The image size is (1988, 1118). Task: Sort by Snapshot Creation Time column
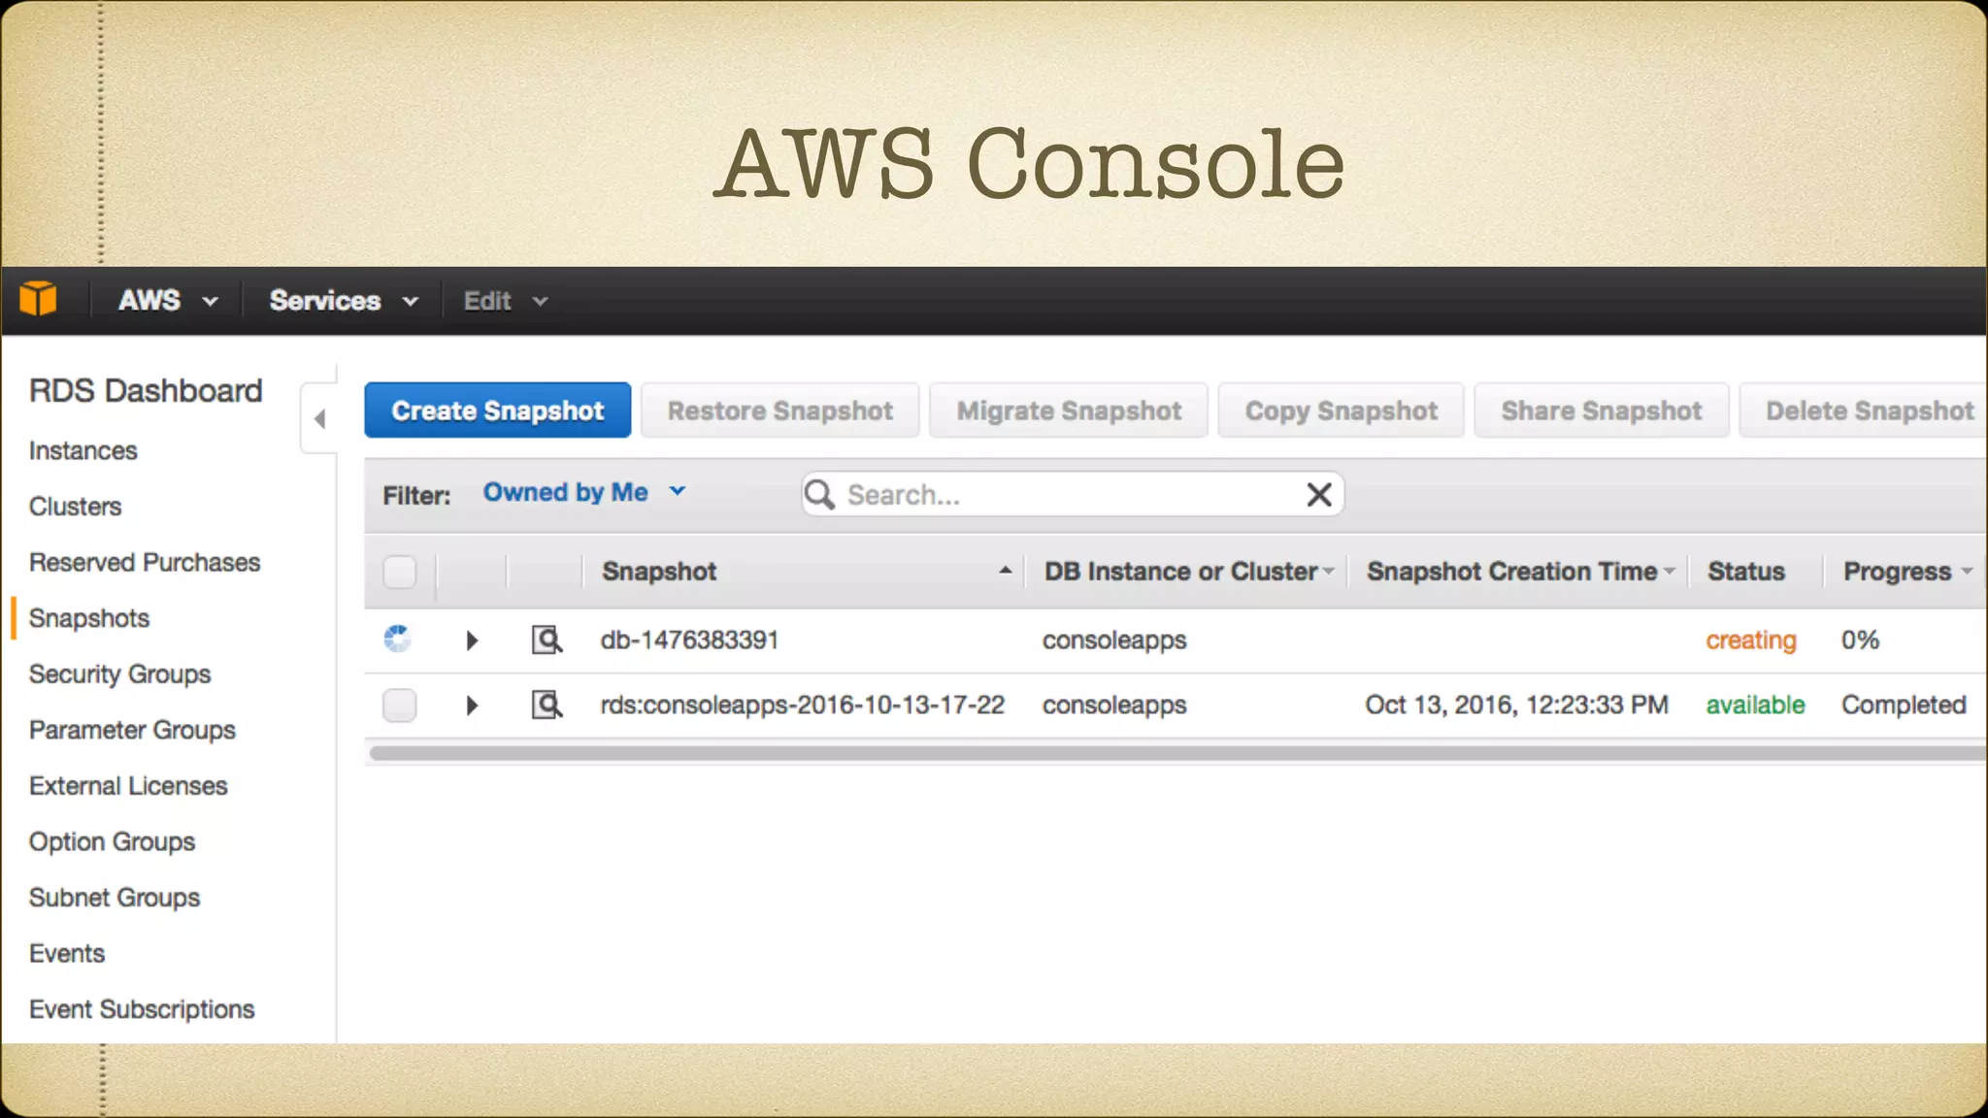pyautogui.click(x=1521, y=572)
